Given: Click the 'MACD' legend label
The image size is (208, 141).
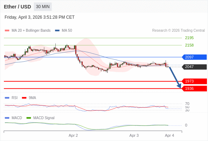Looking at the screenshot, I should (x=17, y=118).
